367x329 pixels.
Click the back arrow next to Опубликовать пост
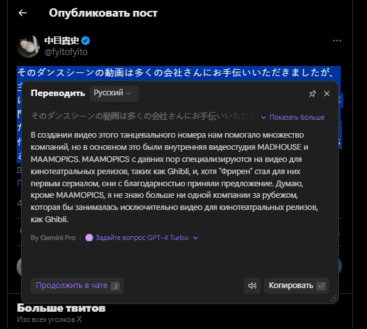[x=22, y=13]
